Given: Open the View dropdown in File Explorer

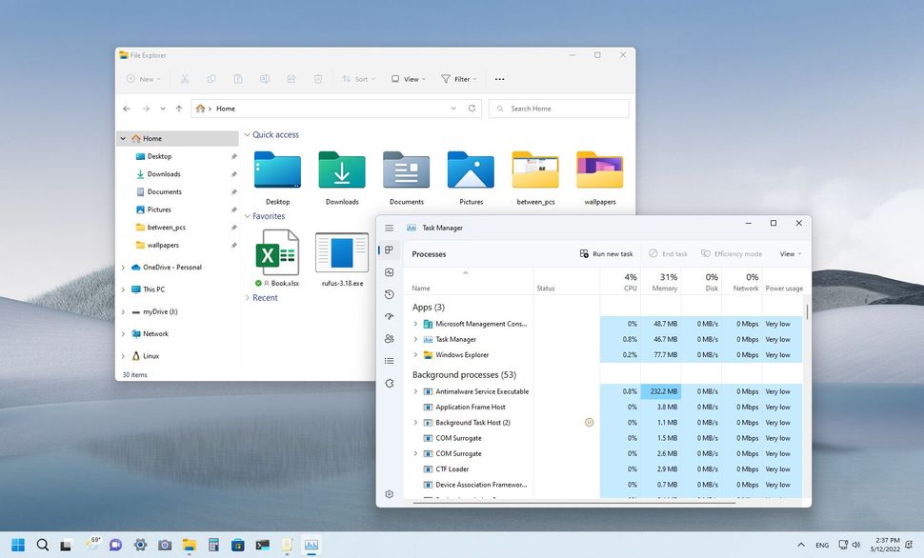Looking at the screenshot, I should pyautogui.click(x=408, y=79).
